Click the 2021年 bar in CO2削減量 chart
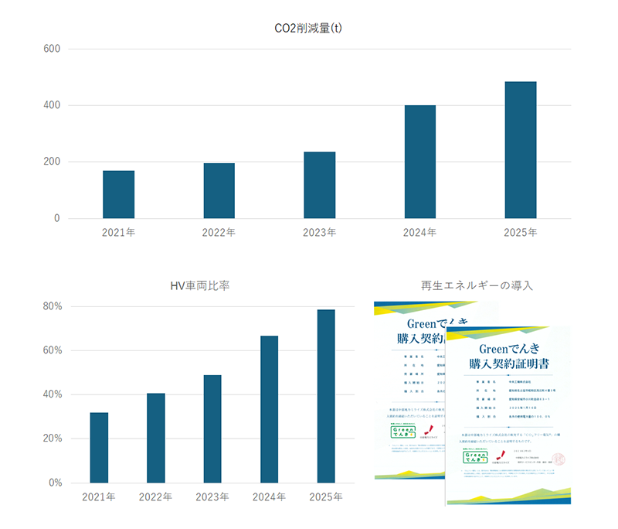 point(118,194)
